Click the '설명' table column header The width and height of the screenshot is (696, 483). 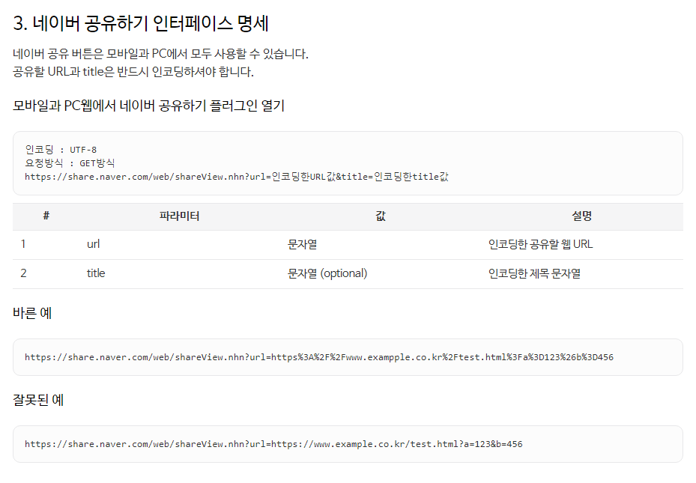(x=581, y=216)
